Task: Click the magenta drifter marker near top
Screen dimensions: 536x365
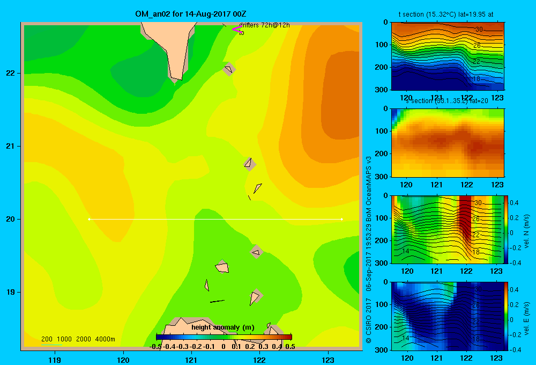Action: pyautogui.click(x=236, y=29)
